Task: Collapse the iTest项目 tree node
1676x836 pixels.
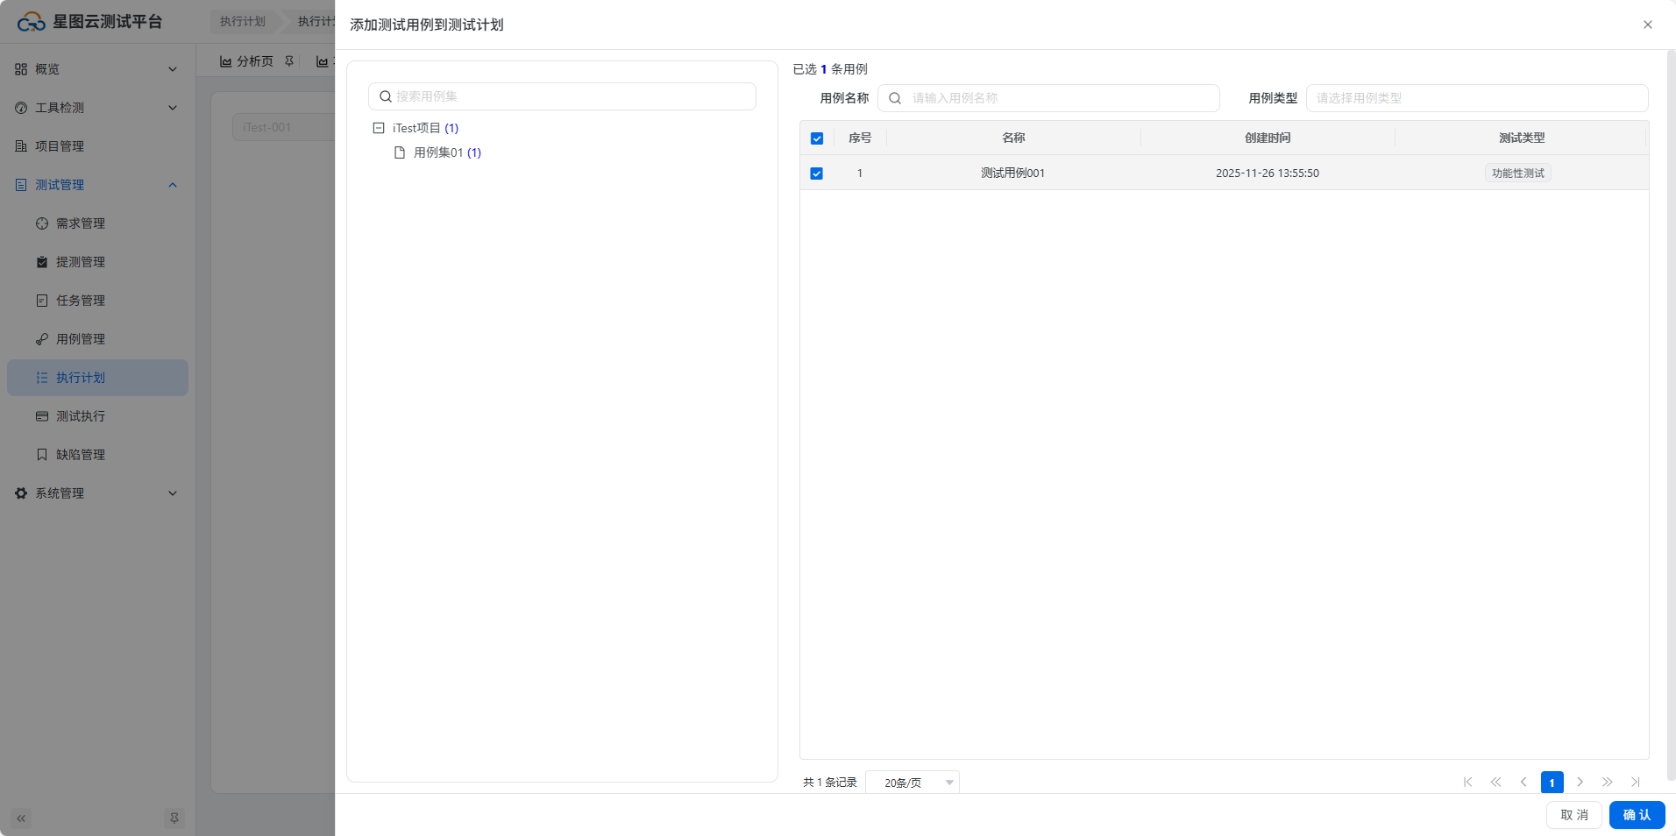Action: (379, 128)
